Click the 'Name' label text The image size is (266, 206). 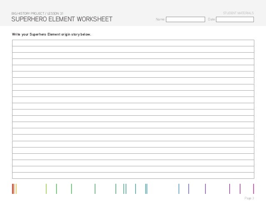pyautogui.click(x=160, y=19)
